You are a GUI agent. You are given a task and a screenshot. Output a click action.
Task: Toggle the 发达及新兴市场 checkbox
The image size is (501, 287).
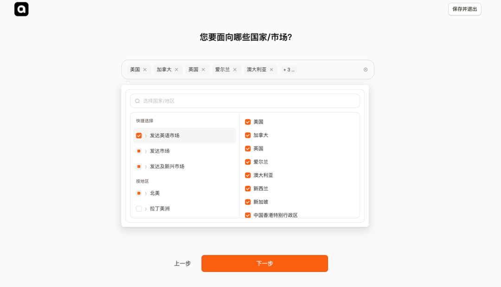pos(139,166)
